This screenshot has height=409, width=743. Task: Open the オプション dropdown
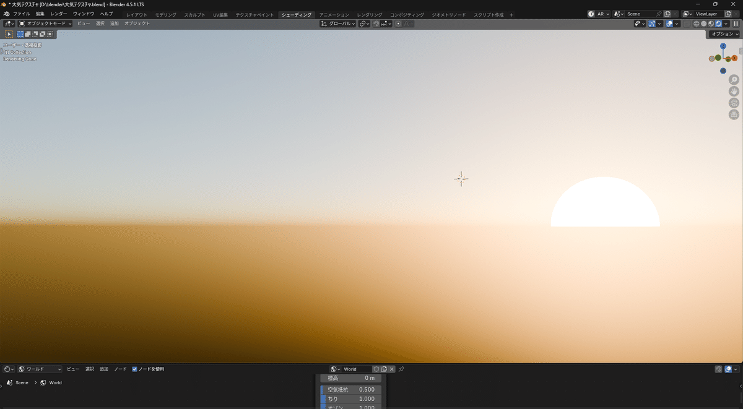click(724, 34)
